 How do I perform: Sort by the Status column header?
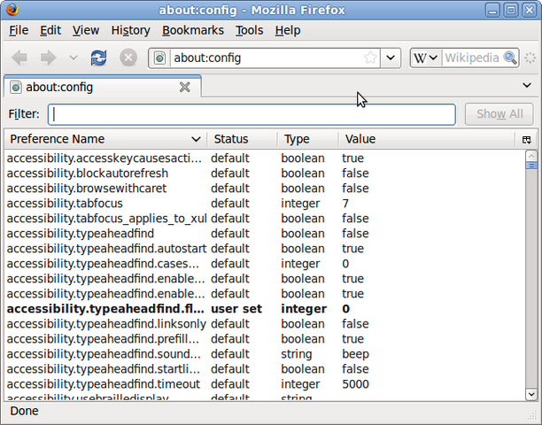[242, 139]
